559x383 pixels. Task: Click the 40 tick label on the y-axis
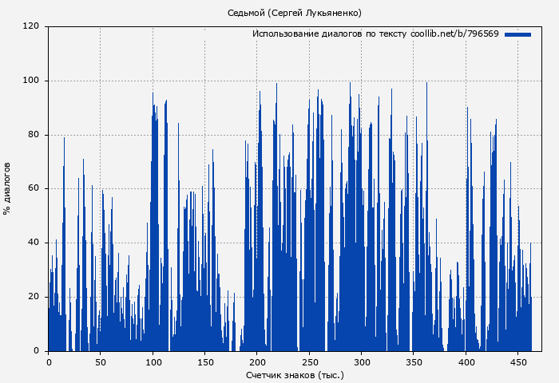(x=34, y=243)
